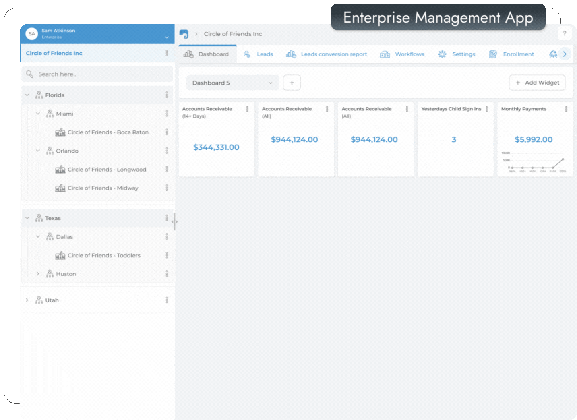Open Orlando row three-dot menu
577x420 pixels.
tap(167, 151)
